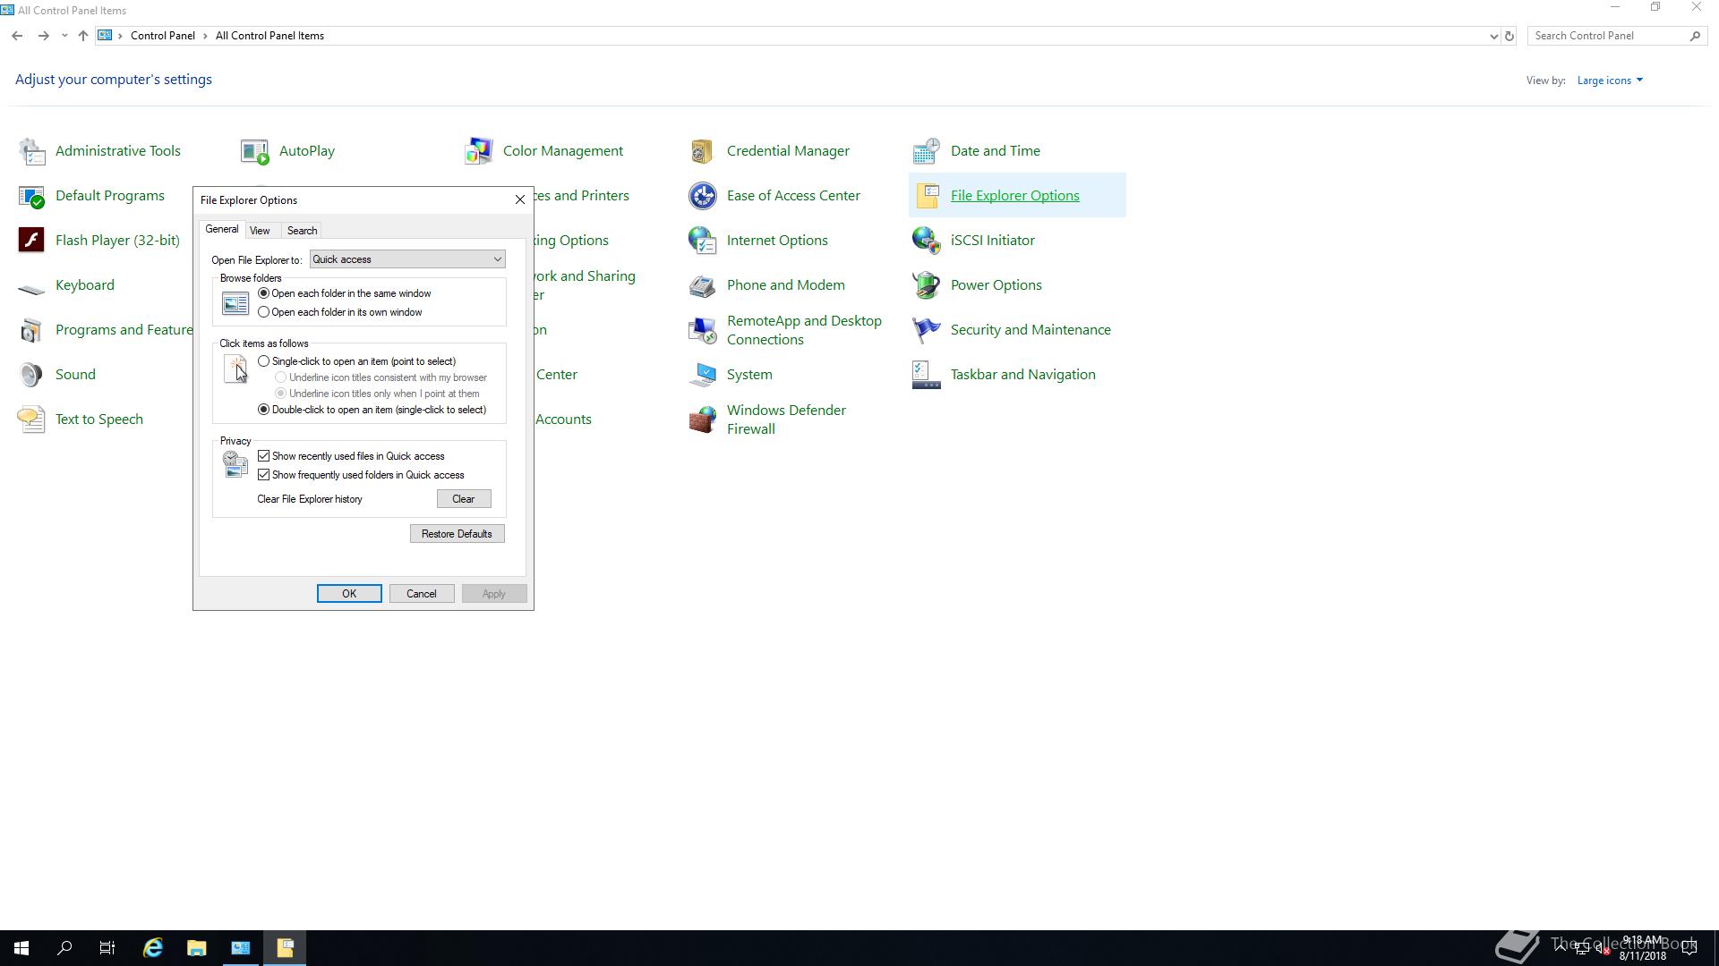Cancel the File Explorer Options dialog
This screenshot has width=1719, height=966.
[x=422, y=594]
